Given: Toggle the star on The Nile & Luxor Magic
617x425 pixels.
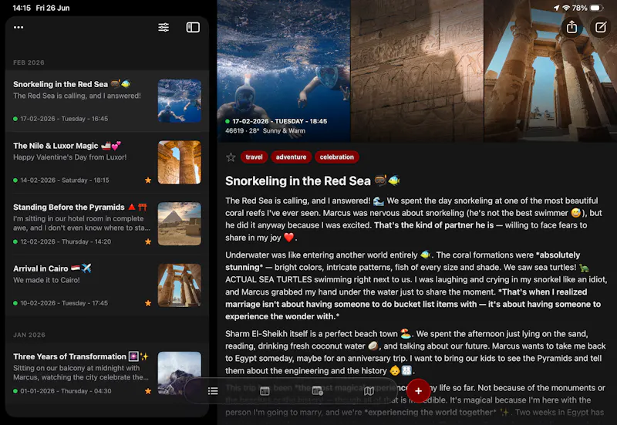Looking at the screenshot, I should (x=148, y=180).
